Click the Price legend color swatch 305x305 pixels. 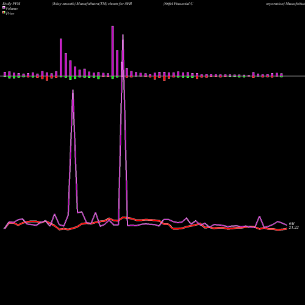[4, 13]
